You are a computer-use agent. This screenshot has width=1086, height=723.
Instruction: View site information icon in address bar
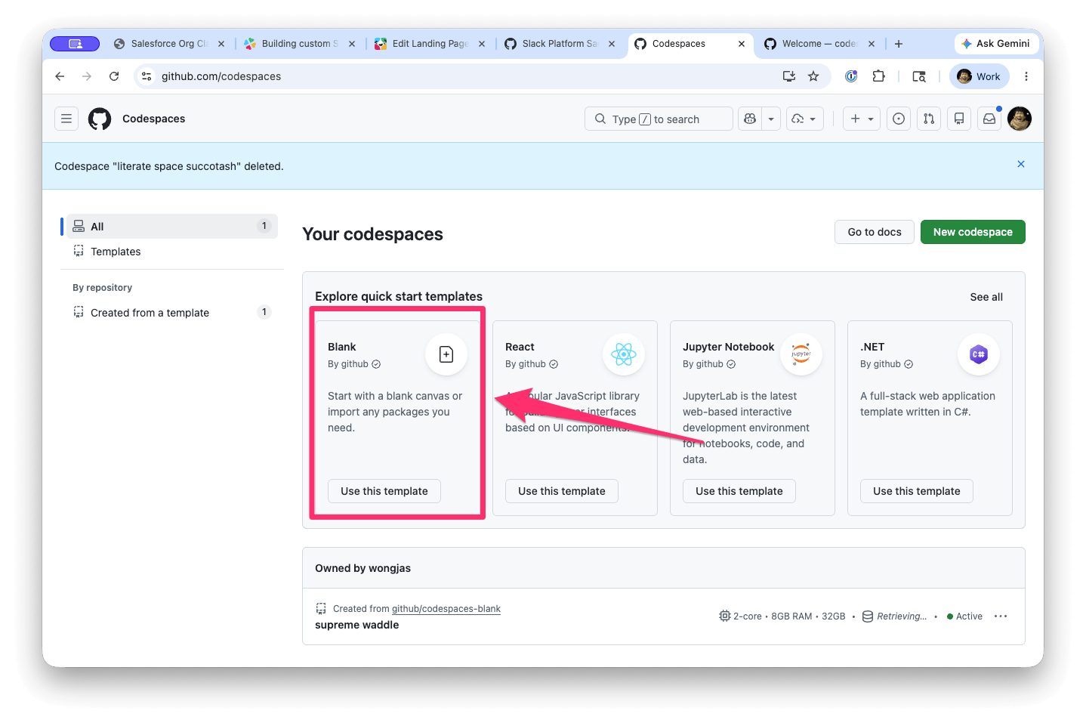(147, 76)
